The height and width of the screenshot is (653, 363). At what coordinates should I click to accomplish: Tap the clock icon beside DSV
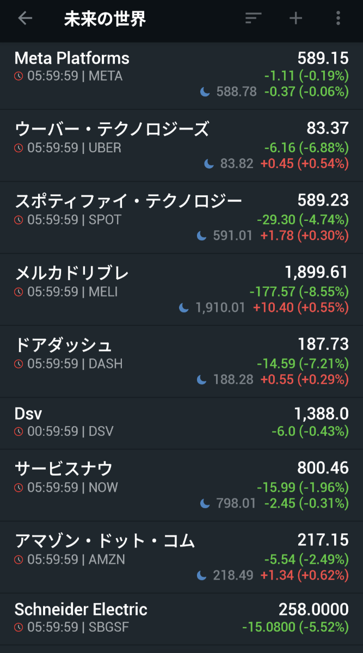pos(19,432)
